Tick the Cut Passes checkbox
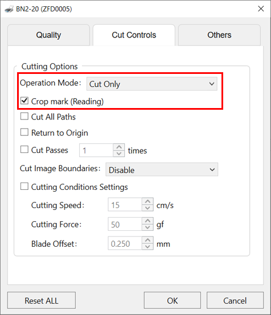This screenshot has height=315, width=271. pyautogui.click(x=24, y=150)
